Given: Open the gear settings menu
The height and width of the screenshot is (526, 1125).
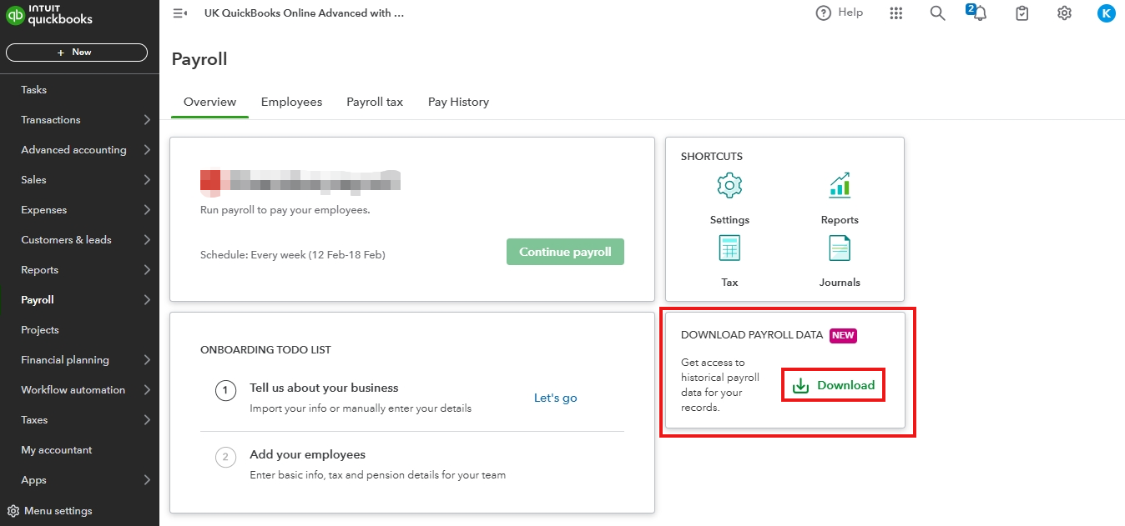Looking at the screenshot, I should [x=1064, y=13].
